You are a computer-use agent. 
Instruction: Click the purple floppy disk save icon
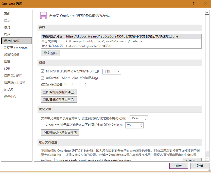(43, 16)
